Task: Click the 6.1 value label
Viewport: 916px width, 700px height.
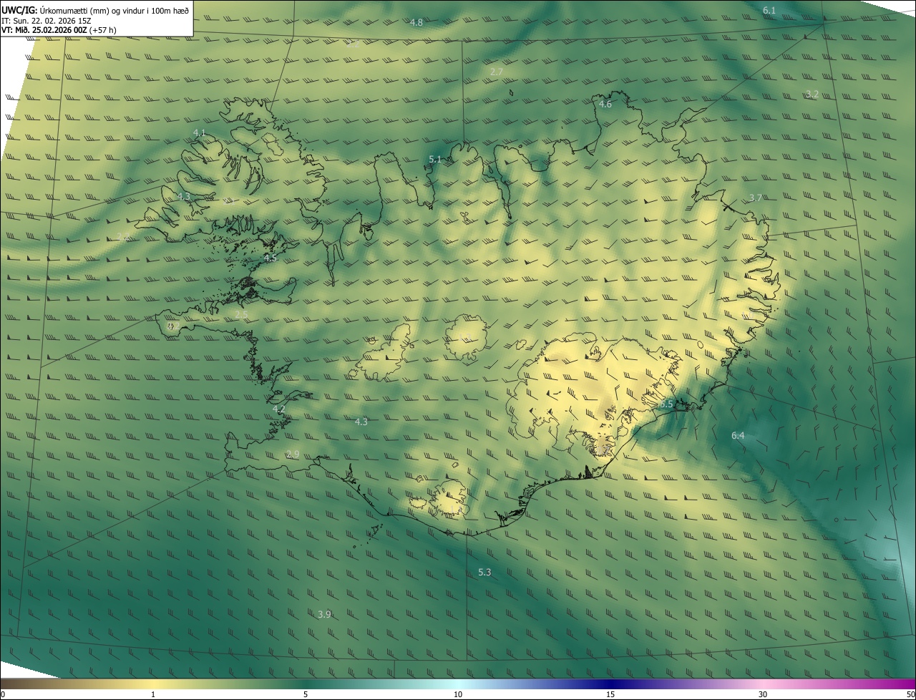Action: [769, 10]
